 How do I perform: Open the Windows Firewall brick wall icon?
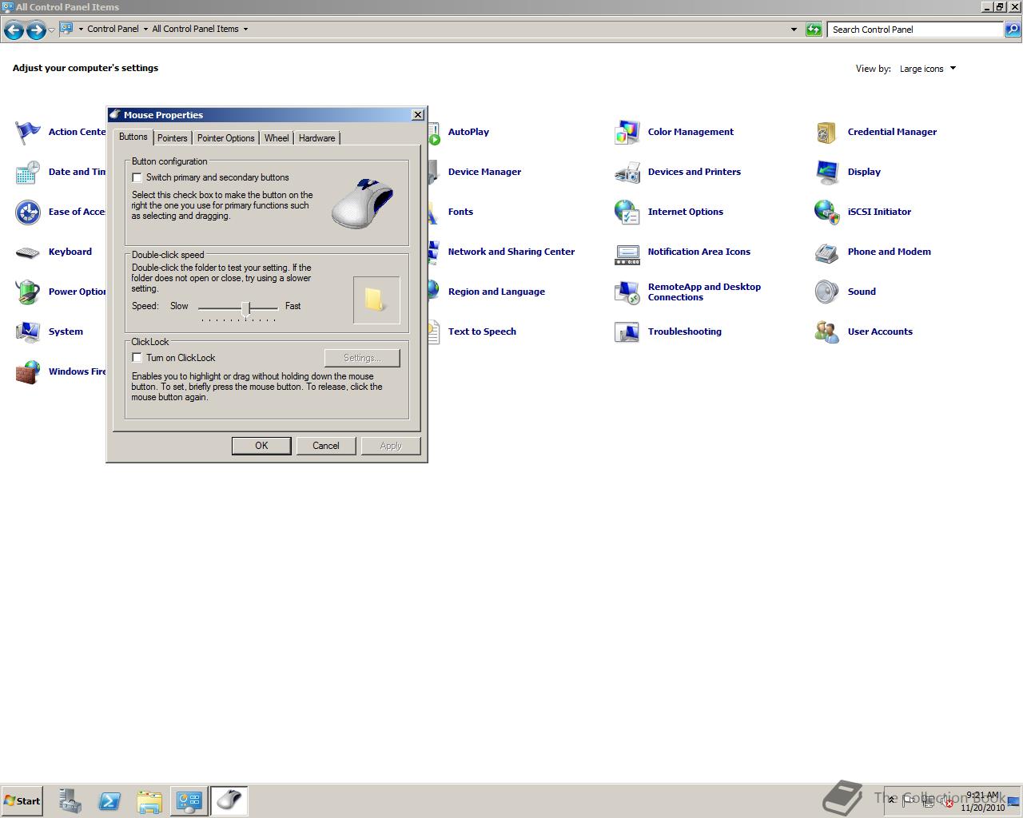(28, 371)
